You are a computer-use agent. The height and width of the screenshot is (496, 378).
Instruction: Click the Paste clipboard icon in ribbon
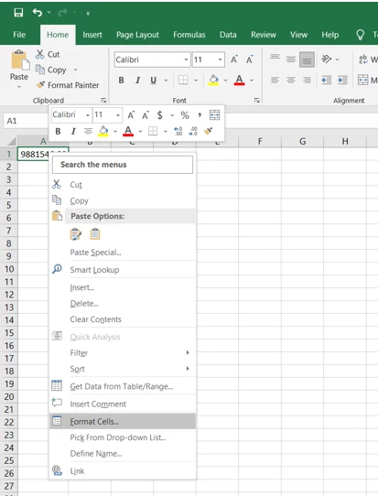point(20,60)
